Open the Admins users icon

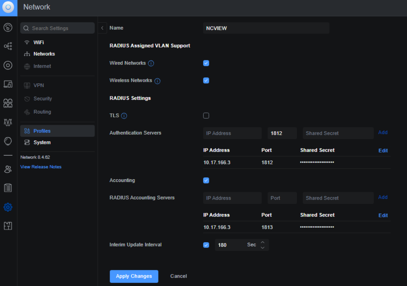8,169
